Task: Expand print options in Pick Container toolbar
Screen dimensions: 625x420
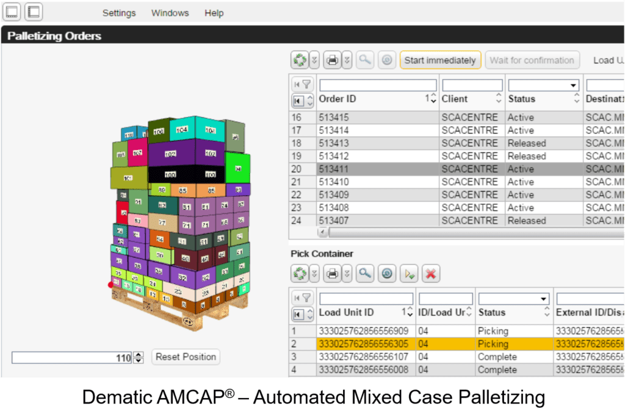Action: (x=347, y=274)
